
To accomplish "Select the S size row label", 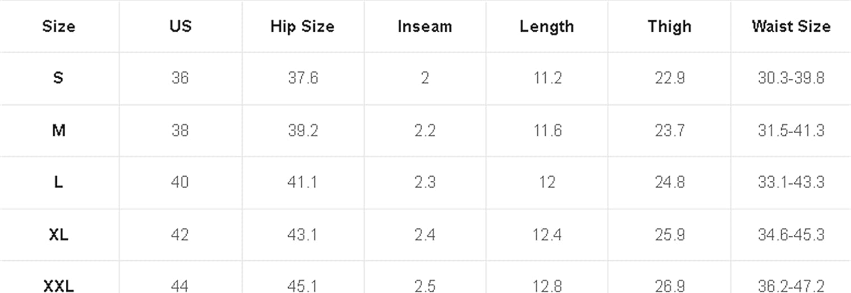I will click(58, 78).
